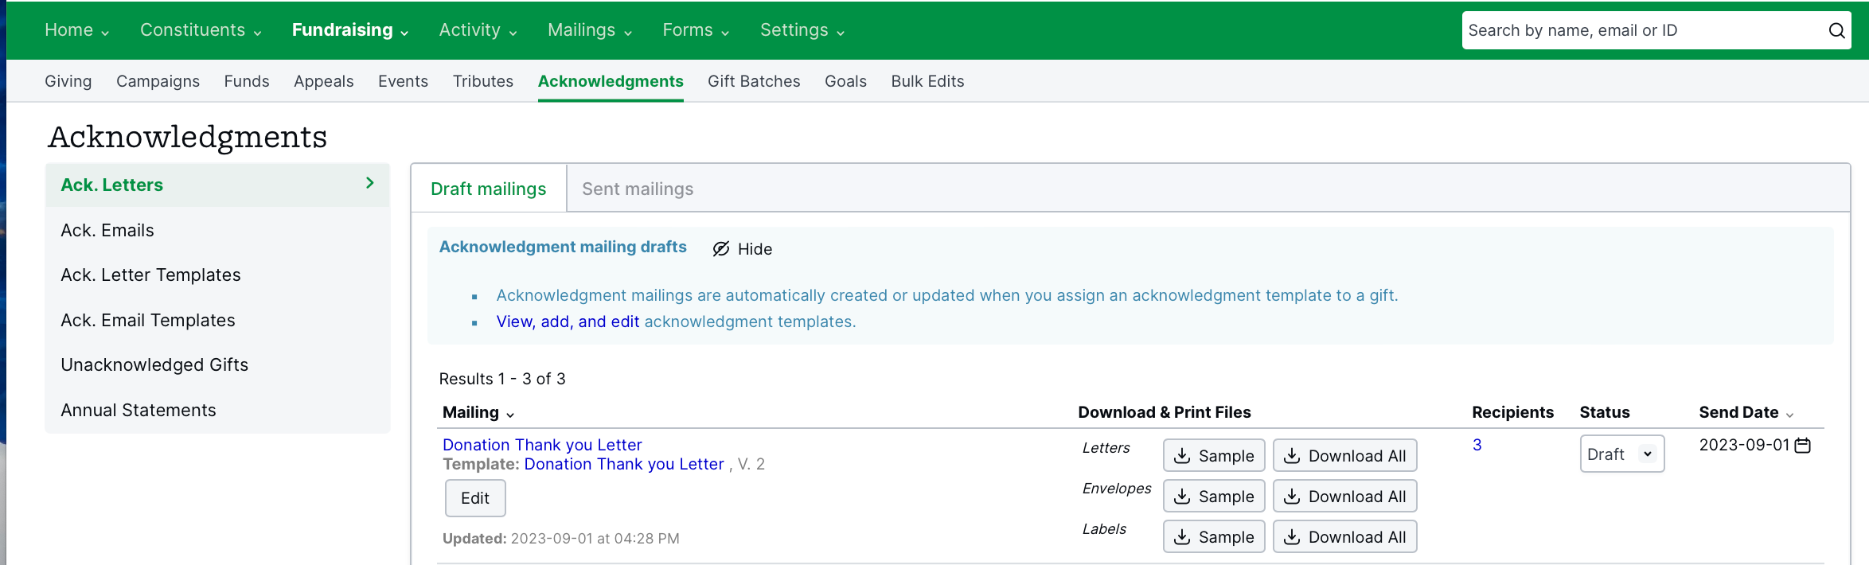Image resolution: width=1869 pixels, height=565 pixels.
Task: Click the Status column header
Action: pos(1605,412)
